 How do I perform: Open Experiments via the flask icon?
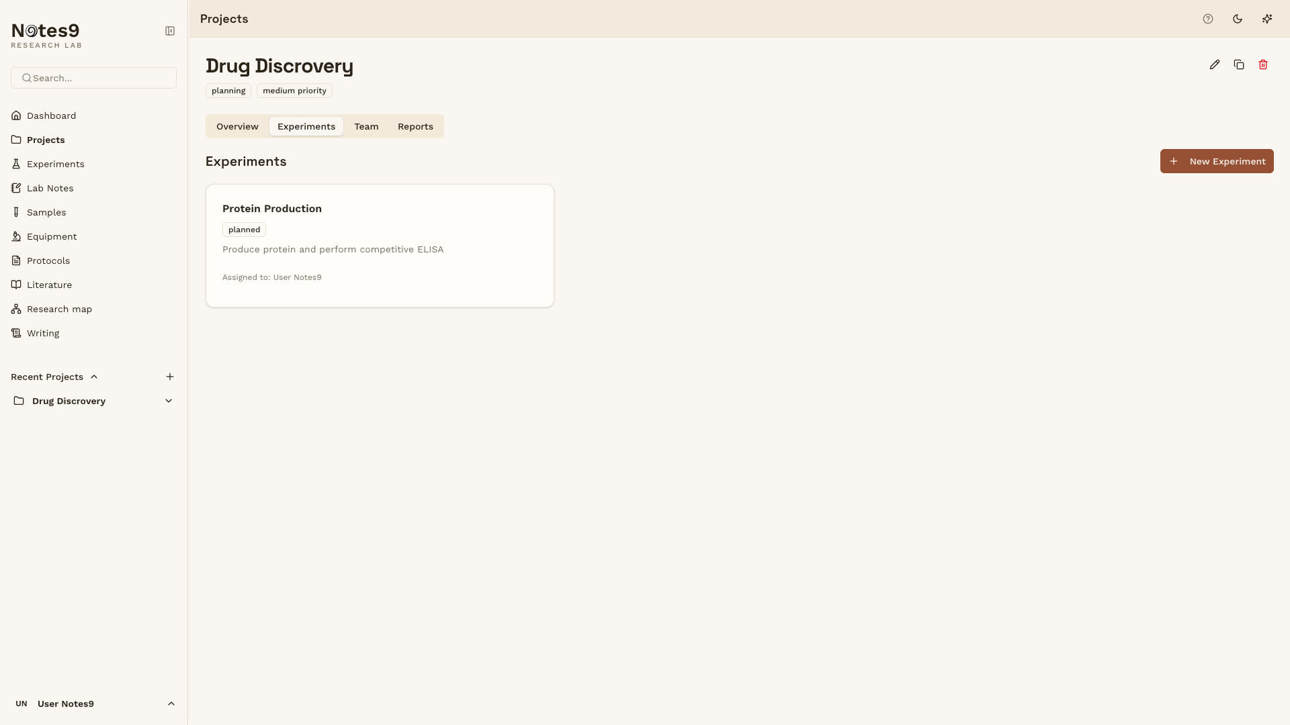tap(16, 164)
